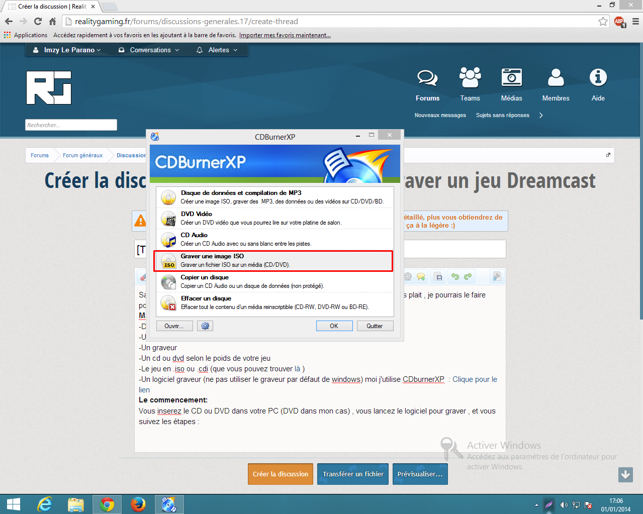Open the Adblock Plus extension icon
This screenshot has height=514, width=643.
619,22
